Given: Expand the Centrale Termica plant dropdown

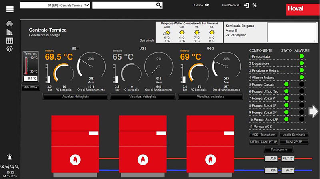Looking at the screenshot, I should coord(87,5).
